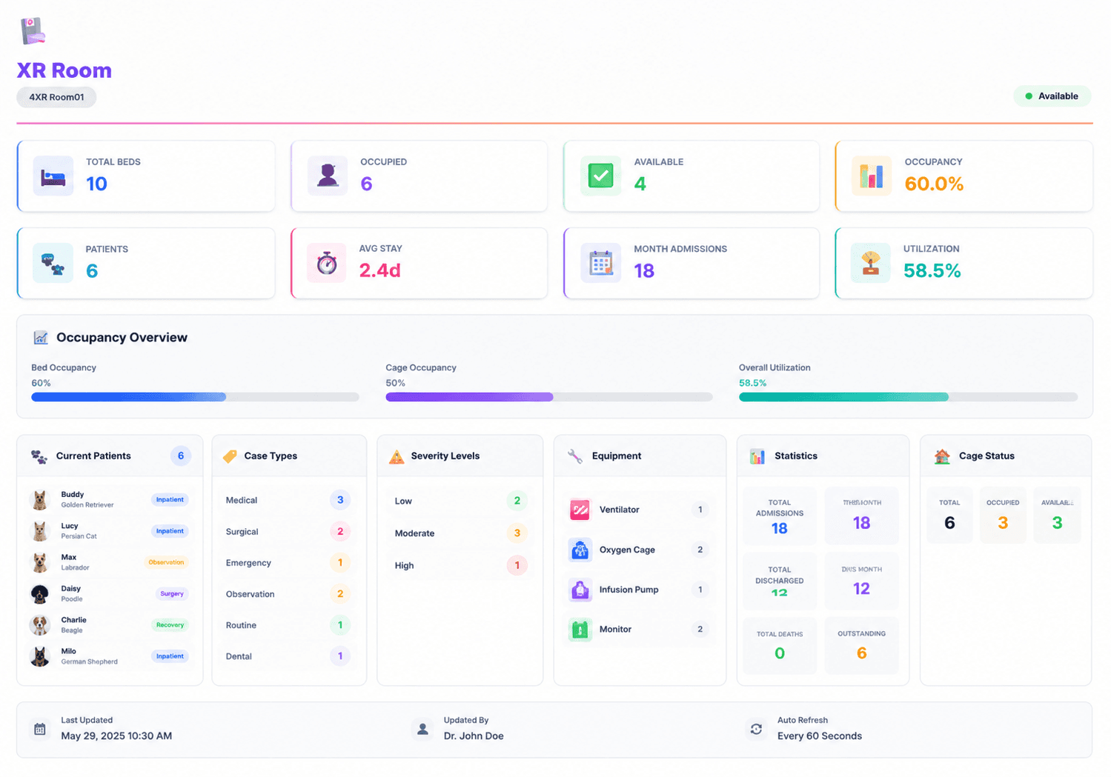Click the Oxygen Cage equipment icon
Screen dimensions: 1111x777
click(580, 550)
